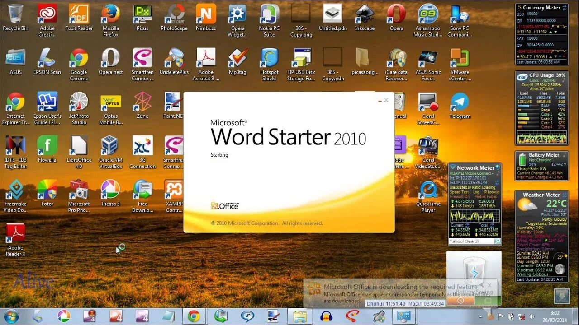Close the Word Starter 2010 splash screen
Image resolution: width=579 pixels, height=325 pixels.
click(386, 100)
